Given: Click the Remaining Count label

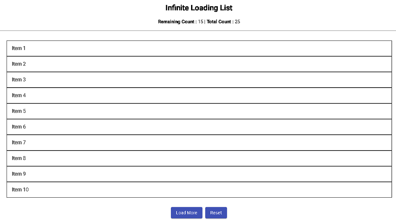Looking at the screenshot, I should pyautogui.click(x=176, y=22).
